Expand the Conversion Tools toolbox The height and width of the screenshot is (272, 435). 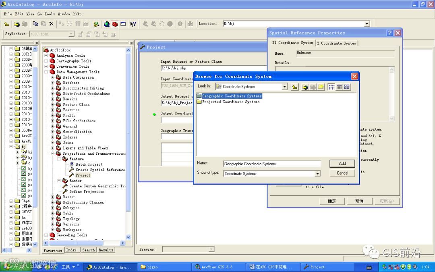click(x=46, y=66)
